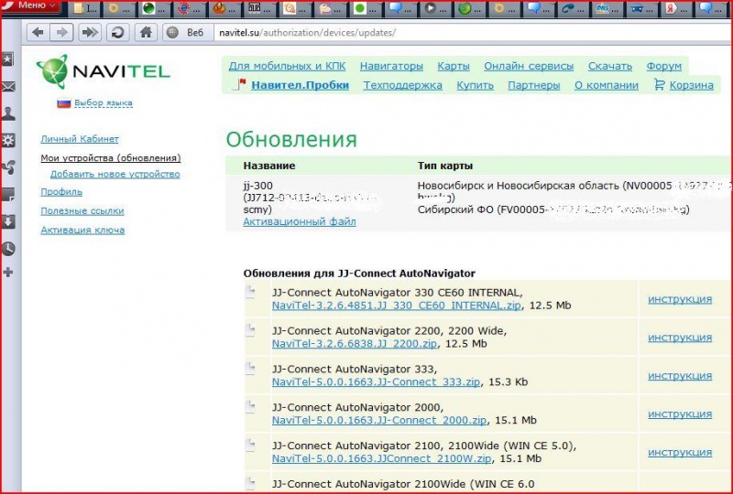This screenshot has height=494, width=733.
Task: Go to the browser Home page
Action: [145, 33]
